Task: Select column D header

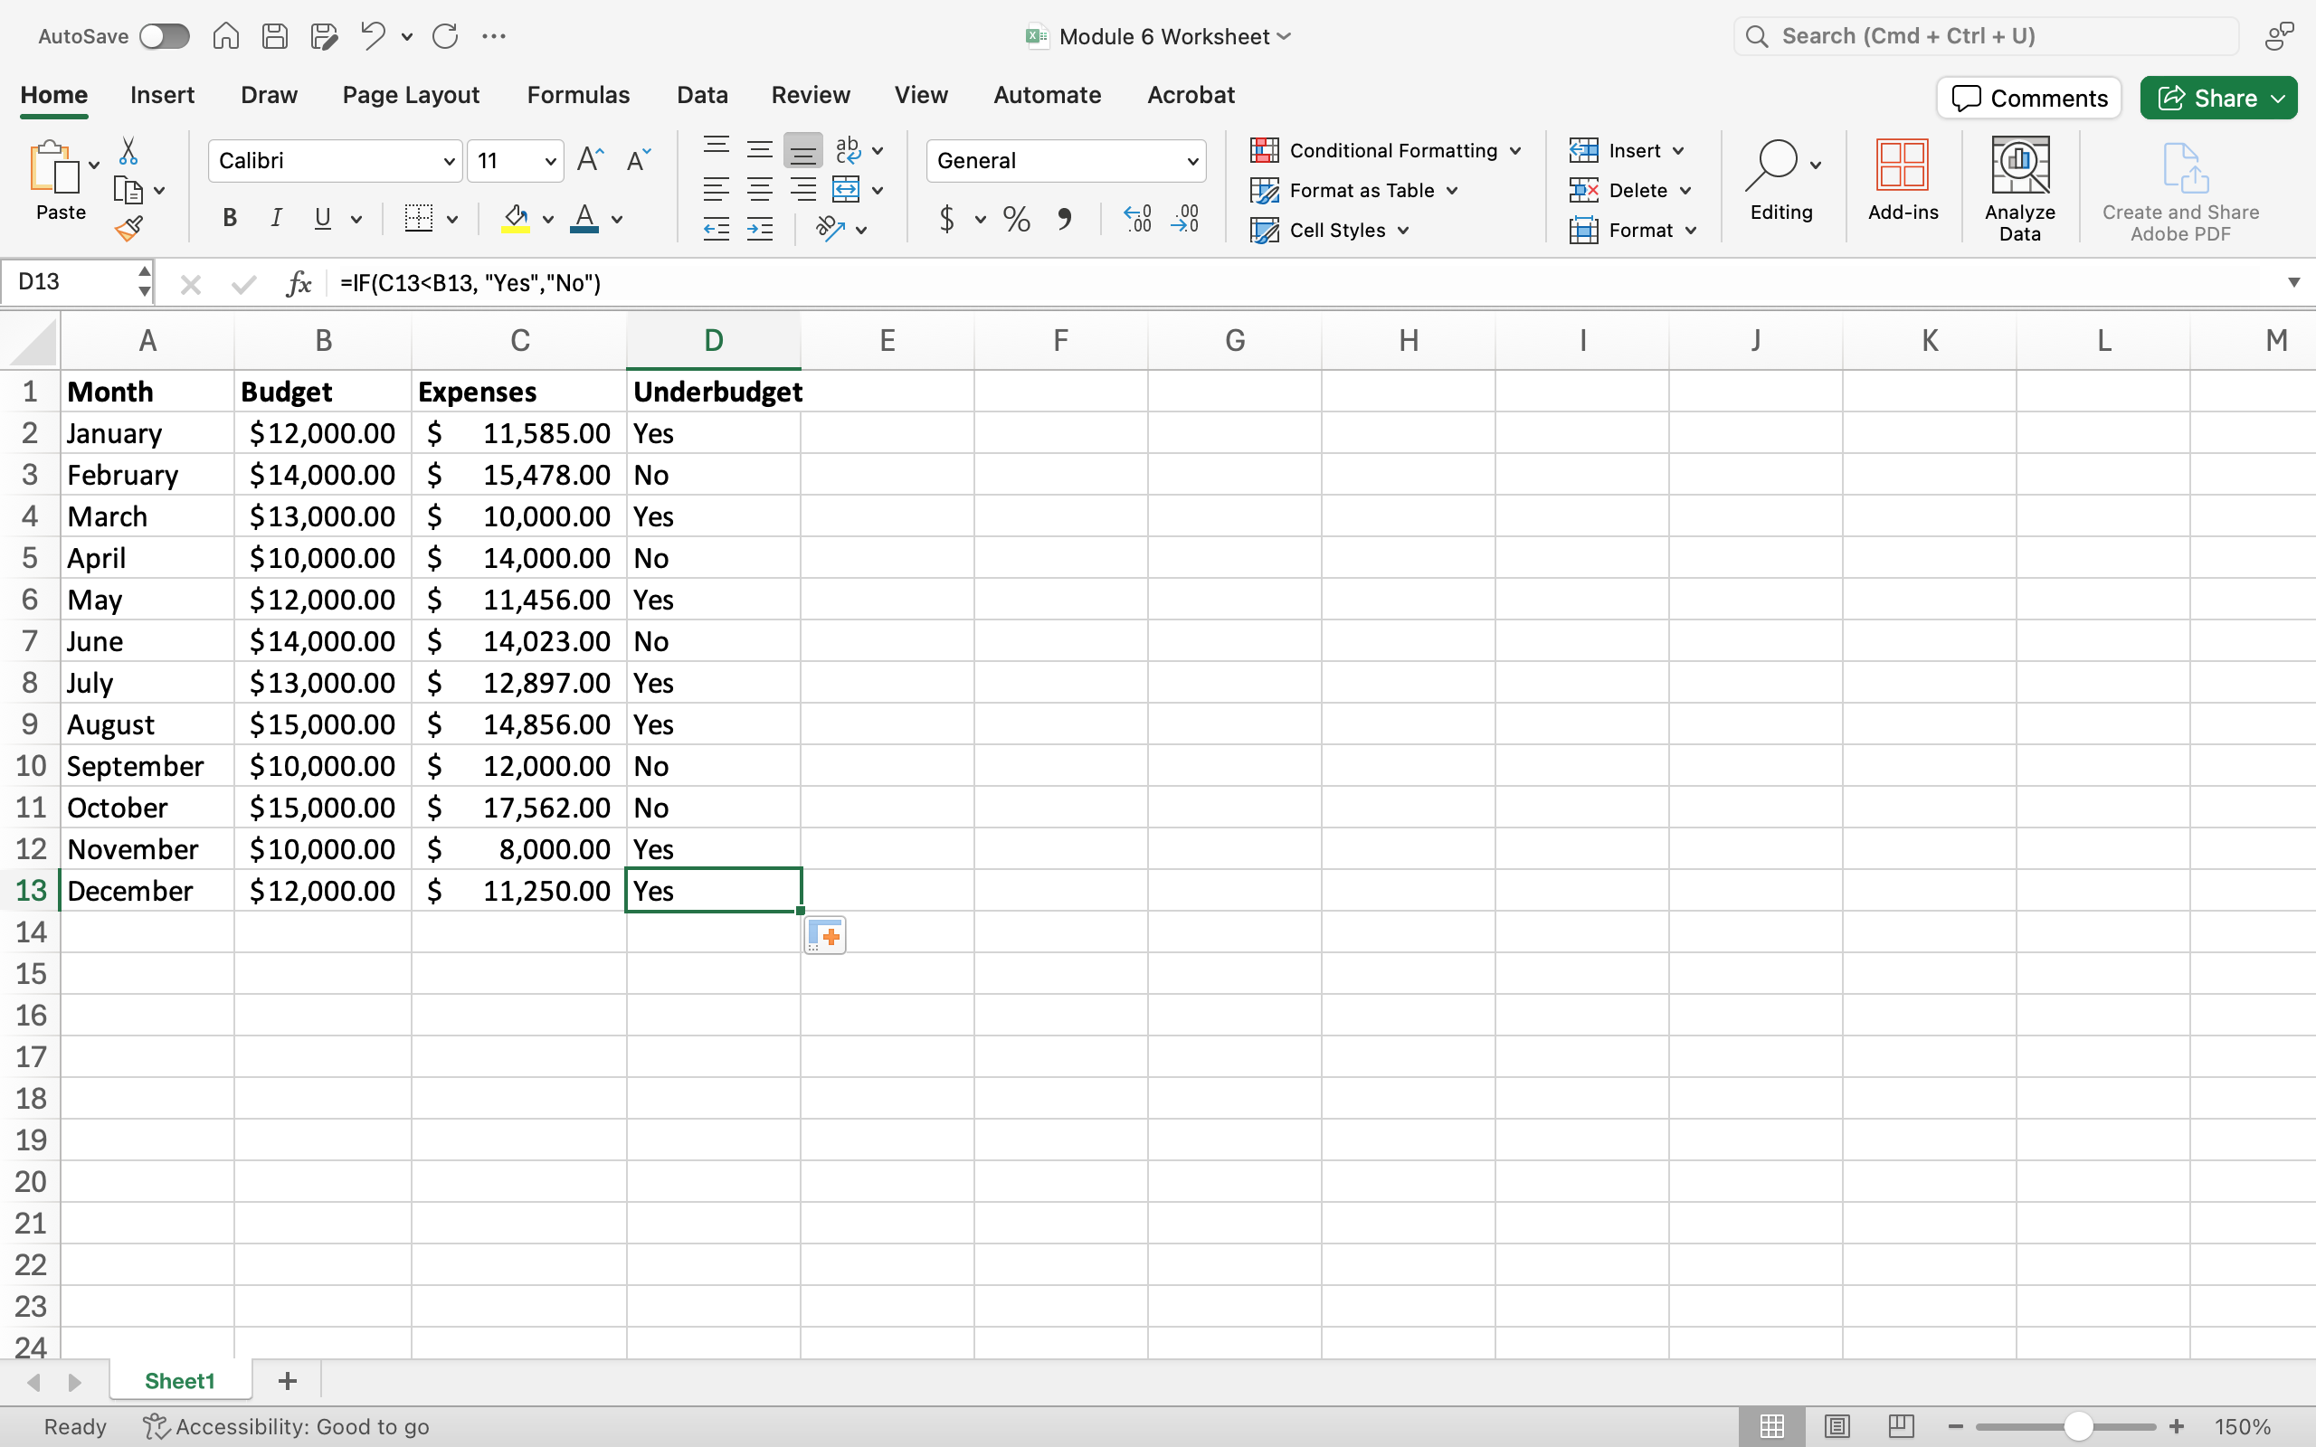Action: (x=713, y=340)
